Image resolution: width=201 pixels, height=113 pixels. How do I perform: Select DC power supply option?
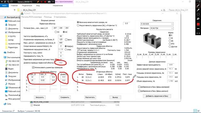[56, 32]
